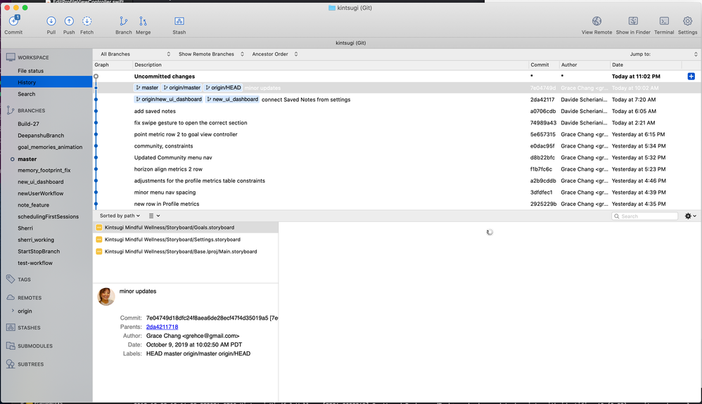702x404 pixels.
Task: Click the Date column header
Action: (646, 65)
